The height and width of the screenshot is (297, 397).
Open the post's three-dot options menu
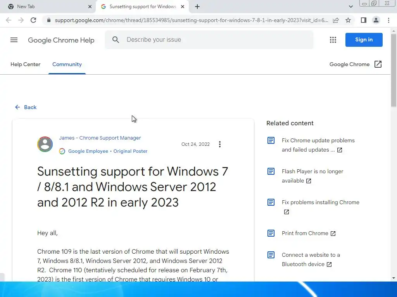coord(220,144)
